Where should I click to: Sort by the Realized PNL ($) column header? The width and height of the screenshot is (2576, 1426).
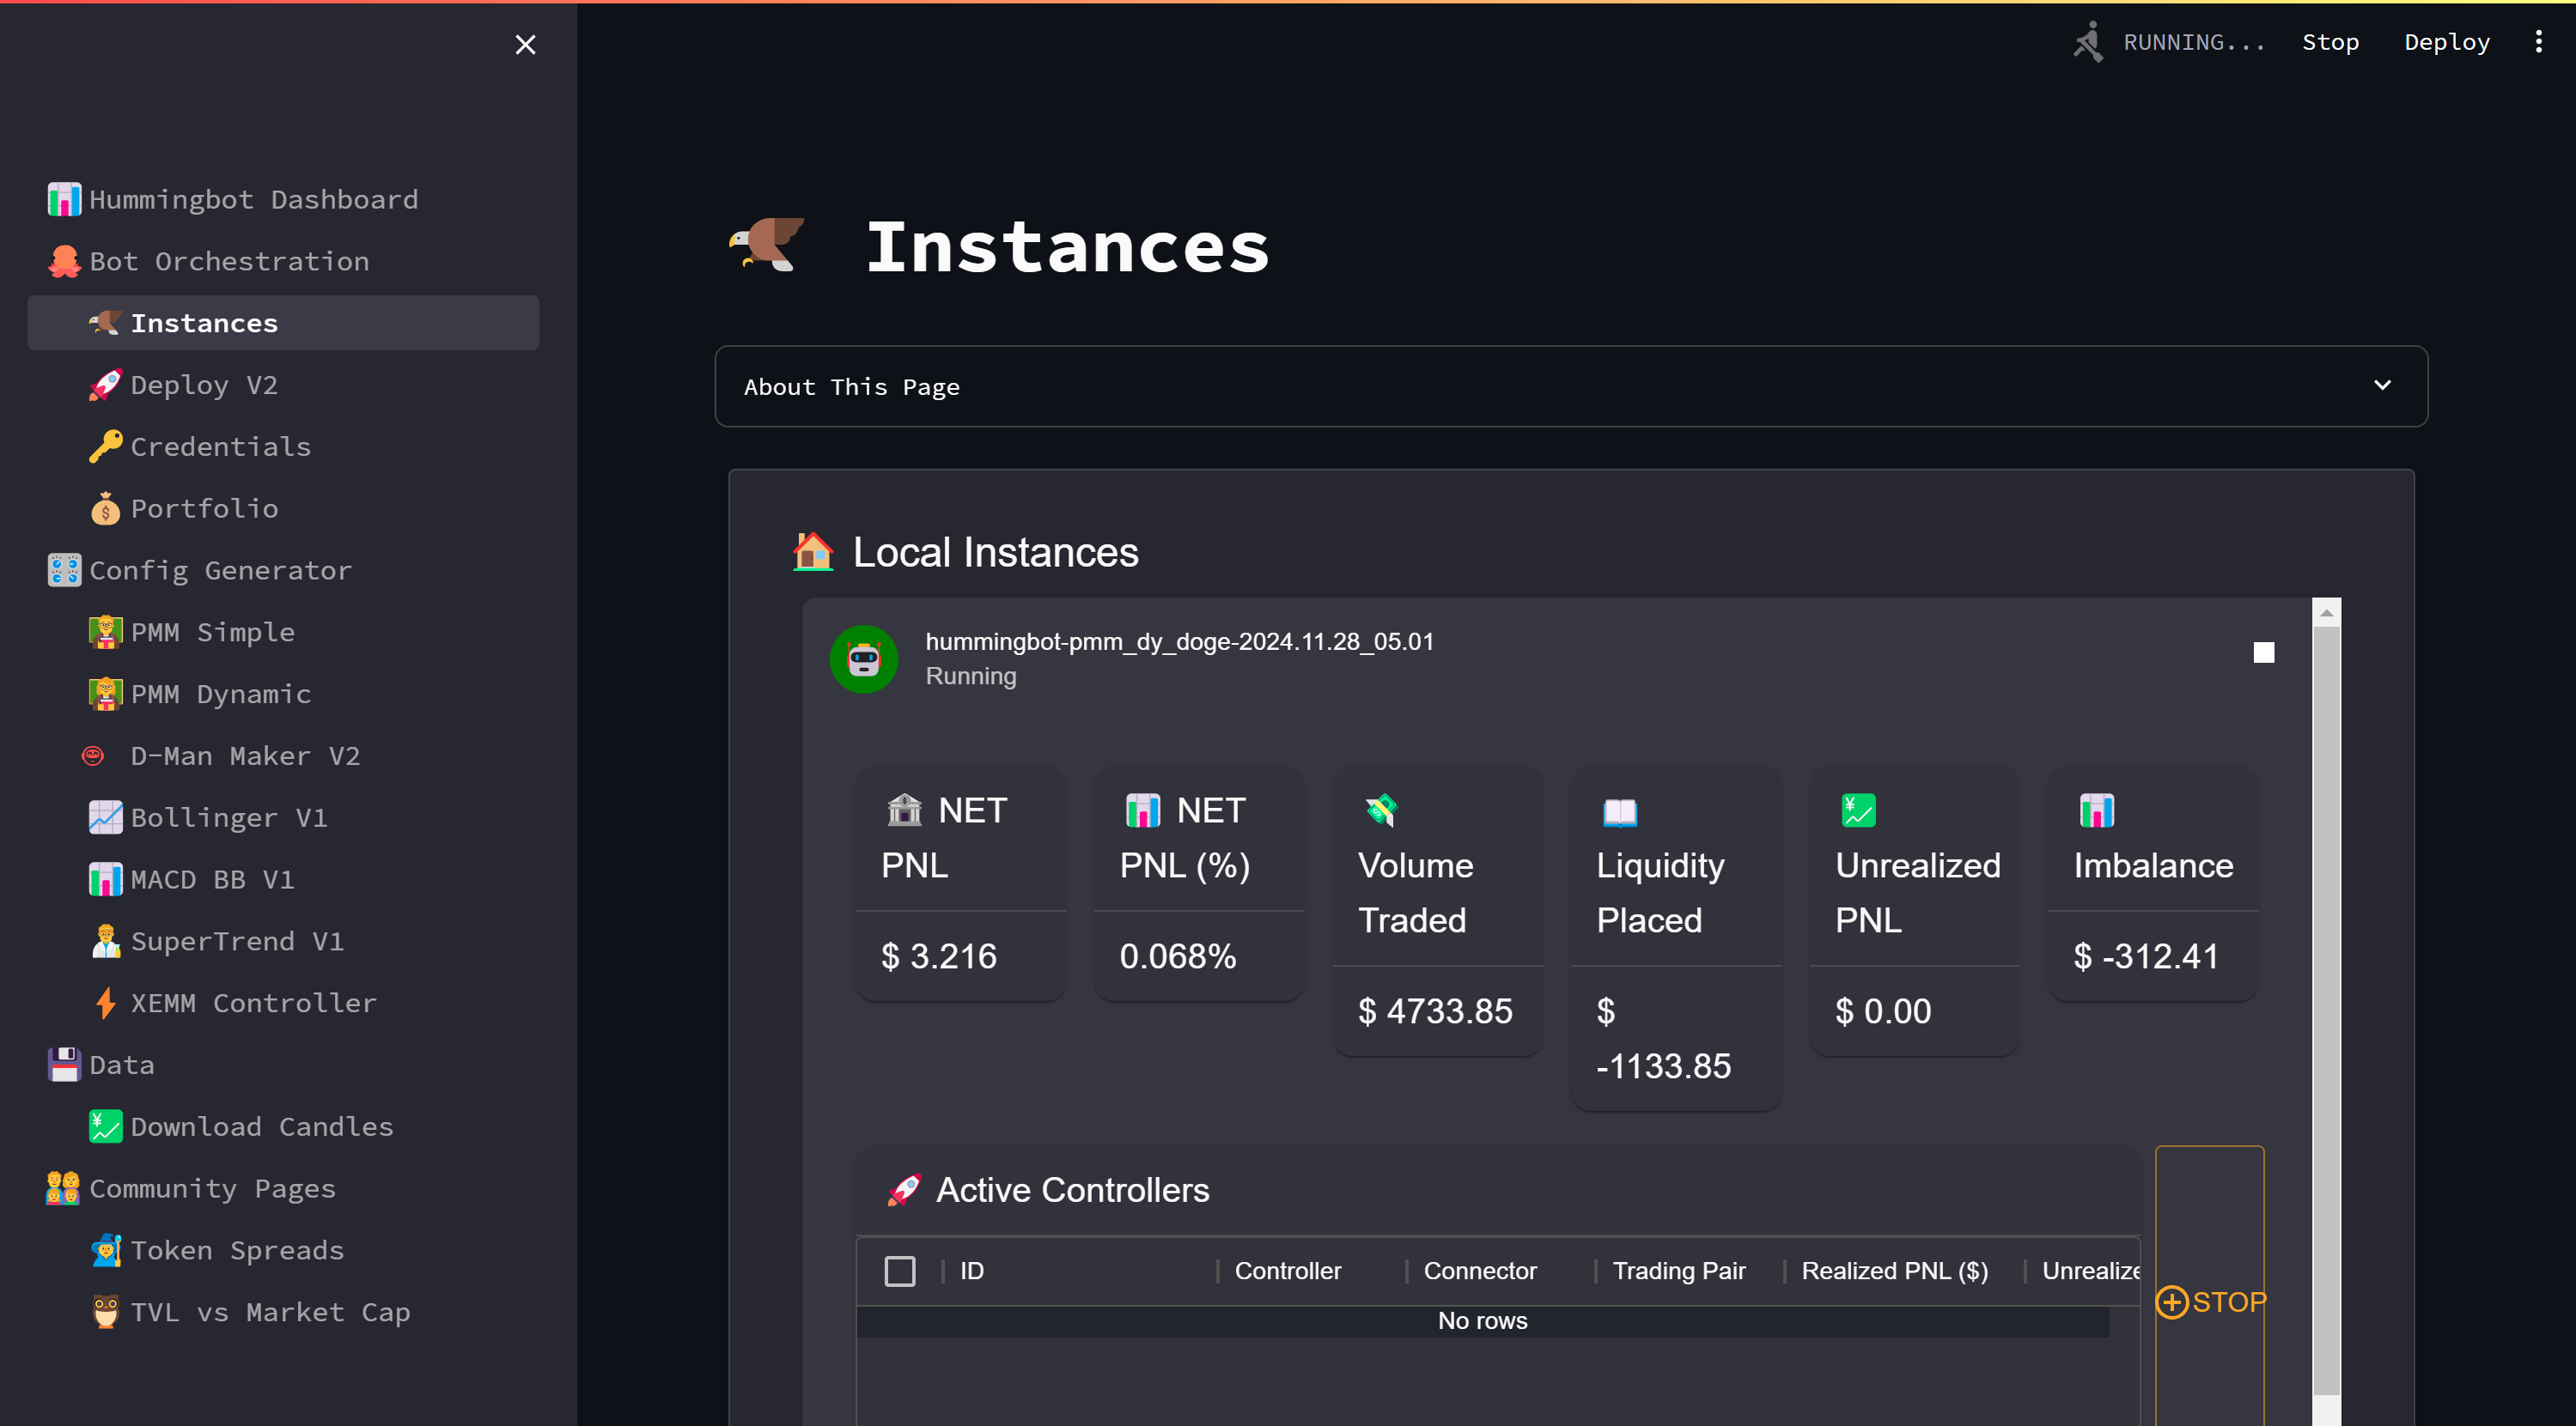coord(1895,1271)
